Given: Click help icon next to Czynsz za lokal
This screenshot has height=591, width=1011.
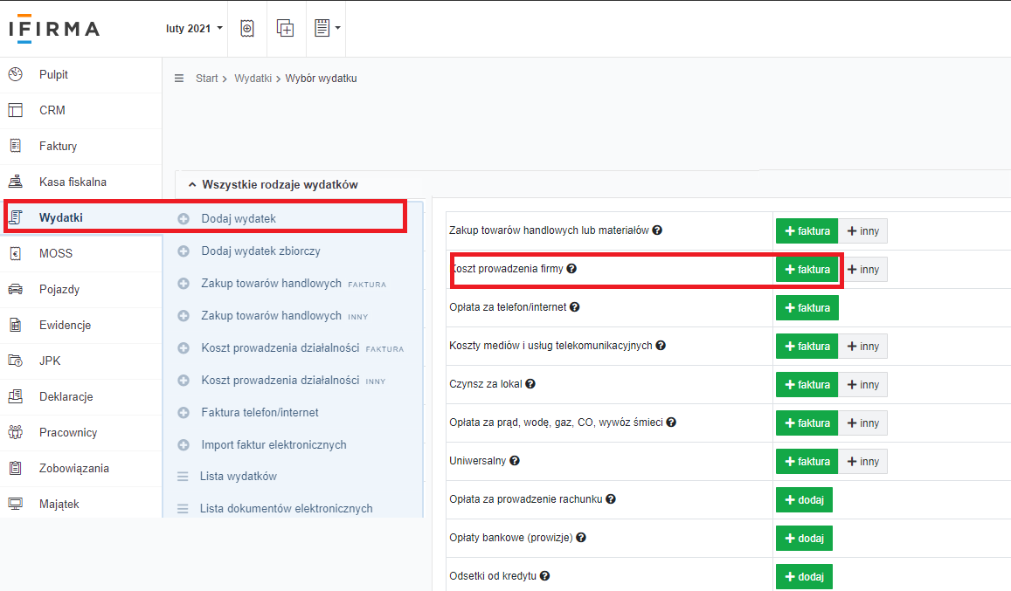Looking at the screenshot, I should (530, 383).
